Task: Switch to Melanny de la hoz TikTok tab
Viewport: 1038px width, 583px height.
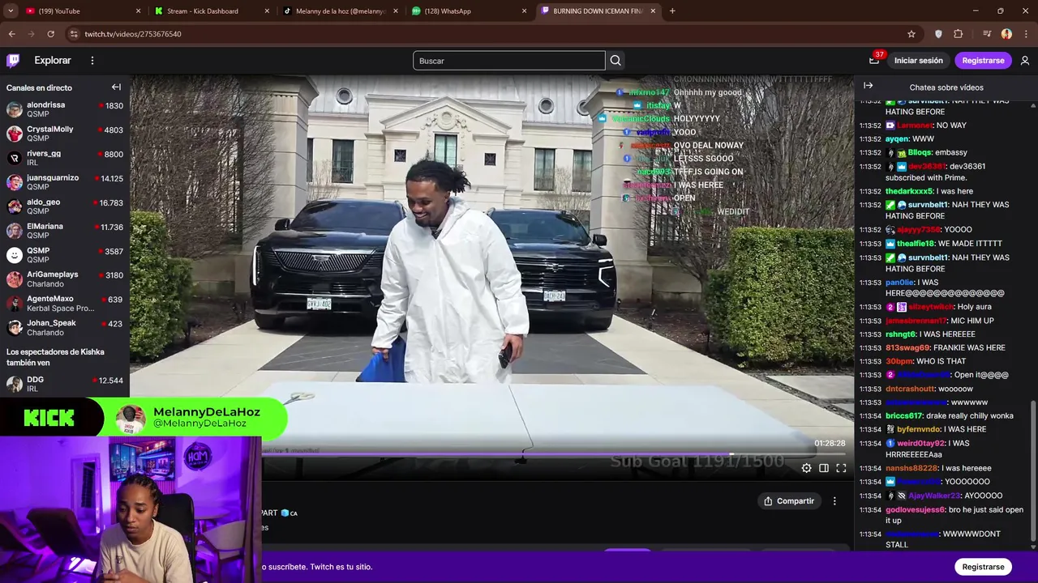Action: click(x=339, y=11)
